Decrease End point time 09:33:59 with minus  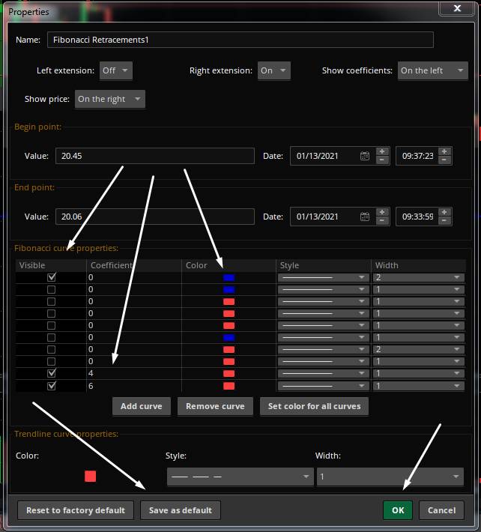(445, 222)
